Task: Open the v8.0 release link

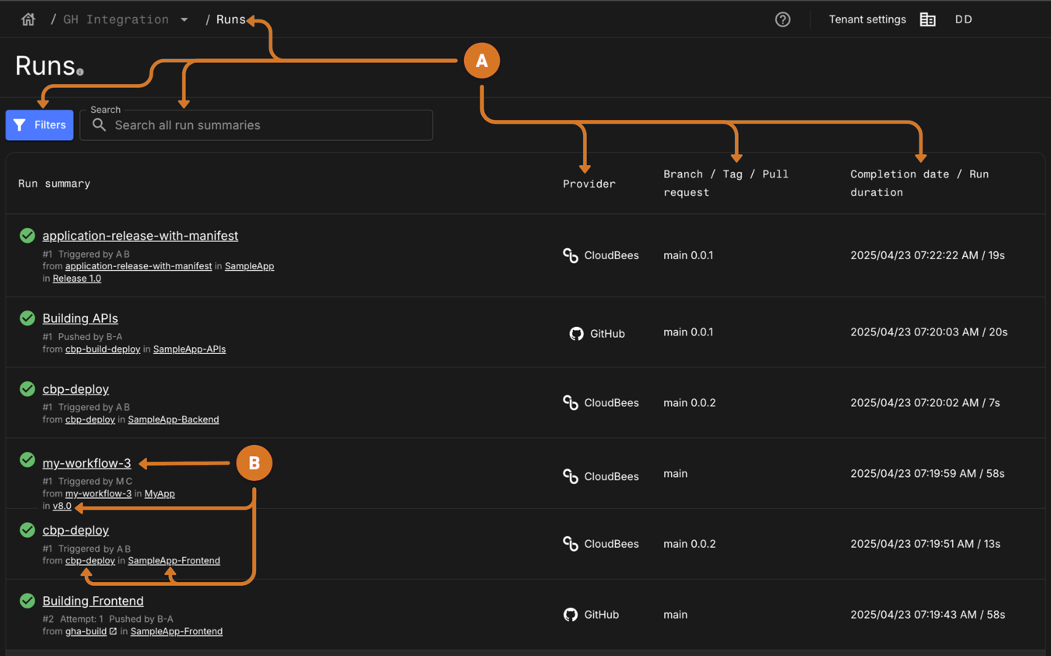Action: point(62,506)
